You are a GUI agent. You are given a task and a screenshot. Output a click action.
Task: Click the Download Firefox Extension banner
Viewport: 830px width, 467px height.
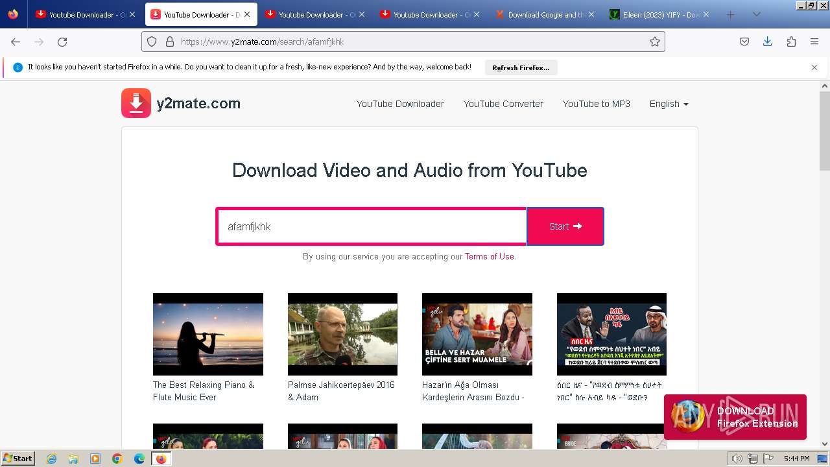[x=735, y=417]
